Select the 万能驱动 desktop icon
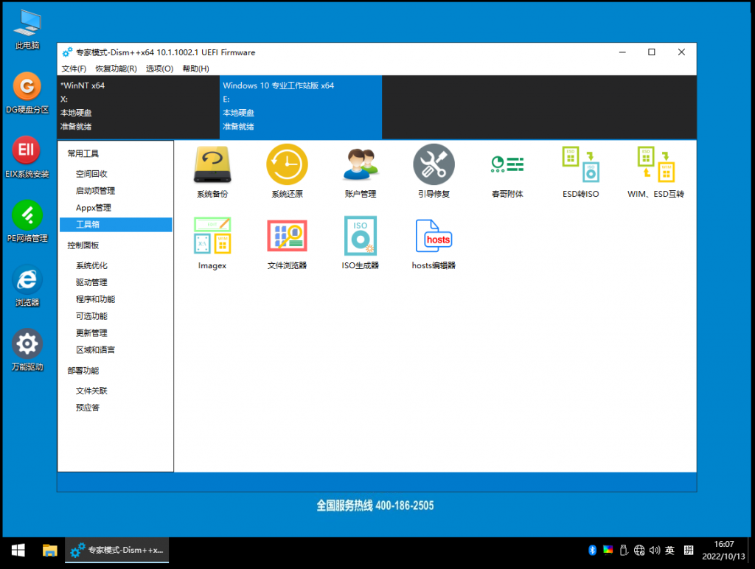 (27, 350)
